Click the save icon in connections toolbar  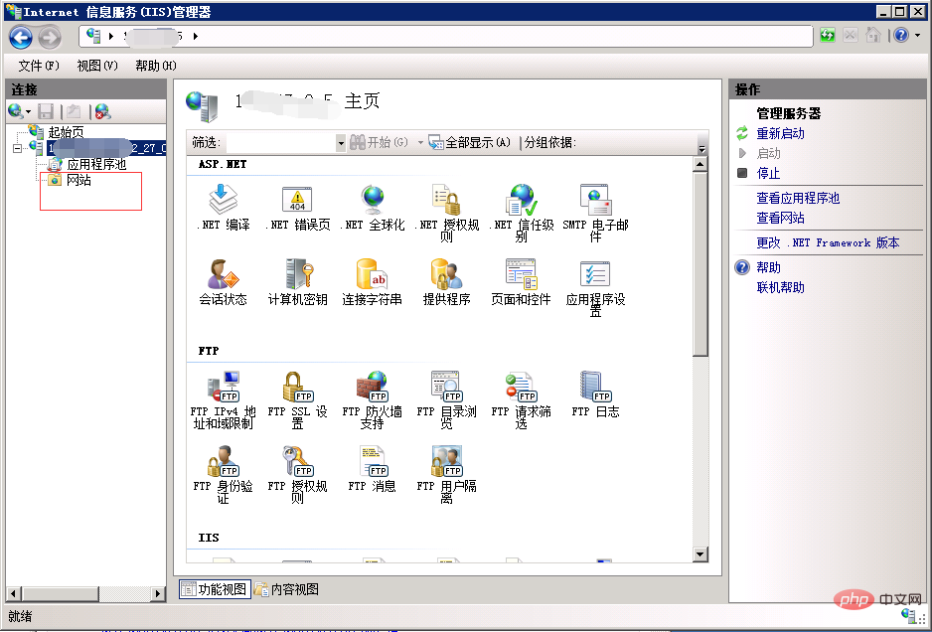click(x=46, y=111)
